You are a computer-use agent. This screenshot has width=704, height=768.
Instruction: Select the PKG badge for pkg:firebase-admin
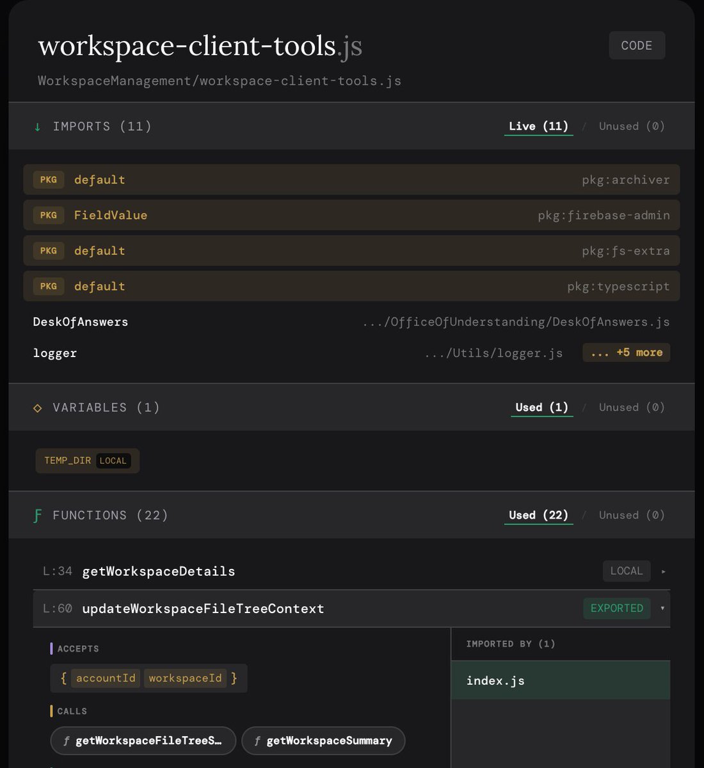[x=49, y=215]
